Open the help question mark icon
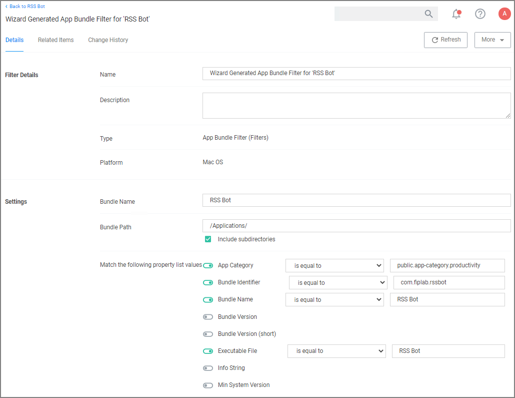Viewport: 515px width, 398px height. pyautogui.click(x=480, y=14)
